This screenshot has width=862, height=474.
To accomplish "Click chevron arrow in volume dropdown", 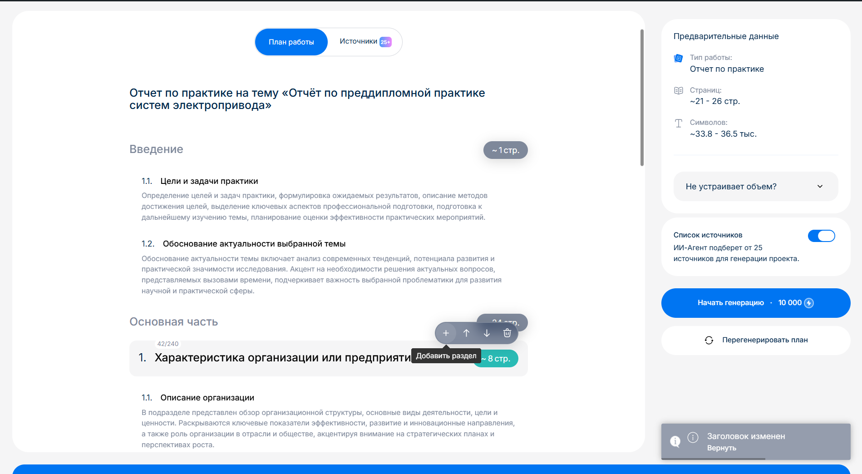I will [820, 187].
